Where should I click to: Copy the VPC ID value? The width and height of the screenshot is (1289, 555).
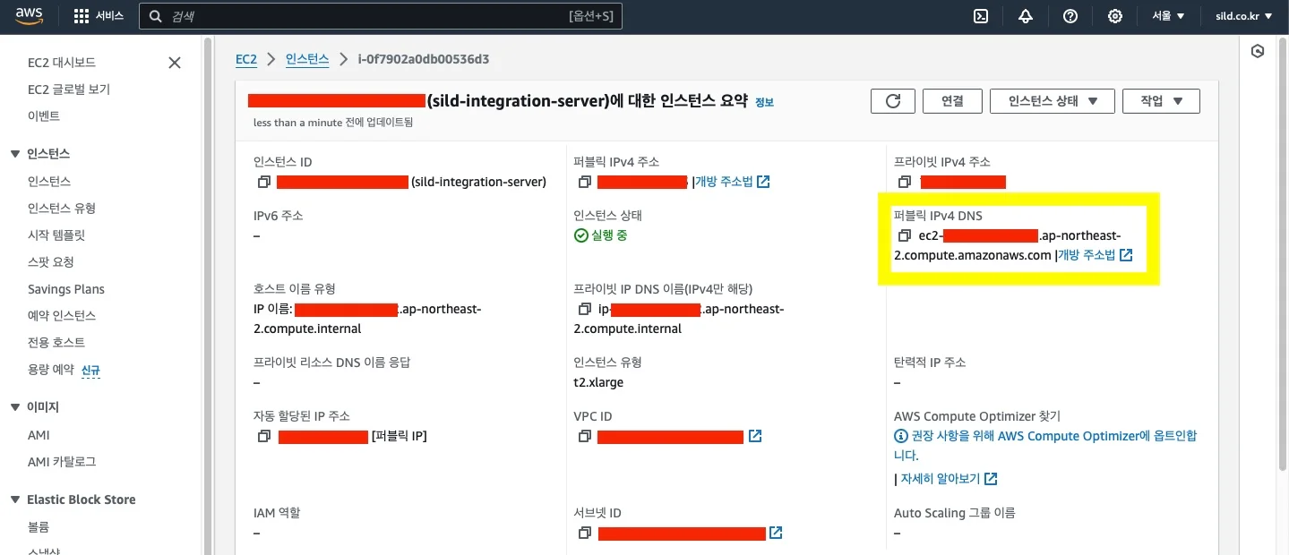(x=584, y=437)
